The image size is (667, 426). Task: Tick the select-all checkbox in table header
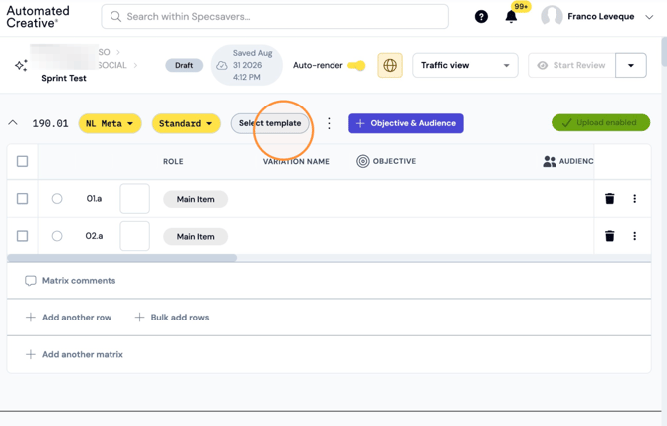(x=22, y=161)
